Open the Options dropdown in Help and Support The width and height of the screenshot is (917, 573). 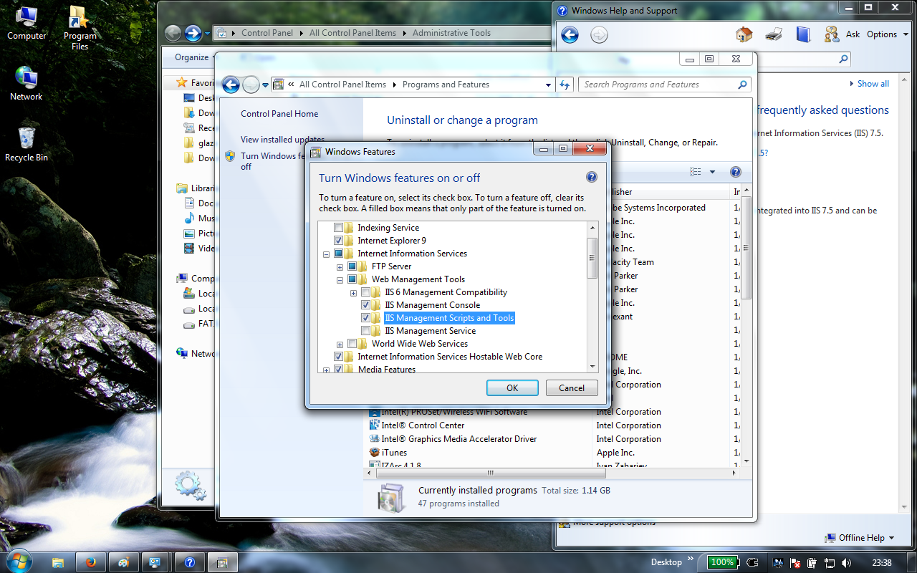click(886, 34)
